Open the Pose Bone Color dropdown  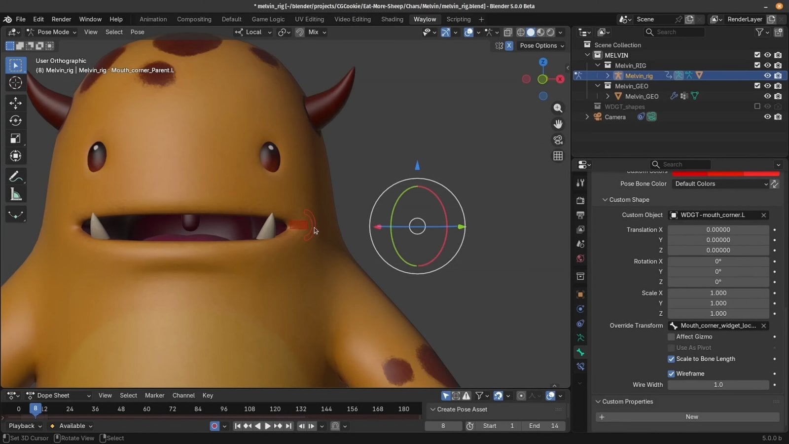721,184
